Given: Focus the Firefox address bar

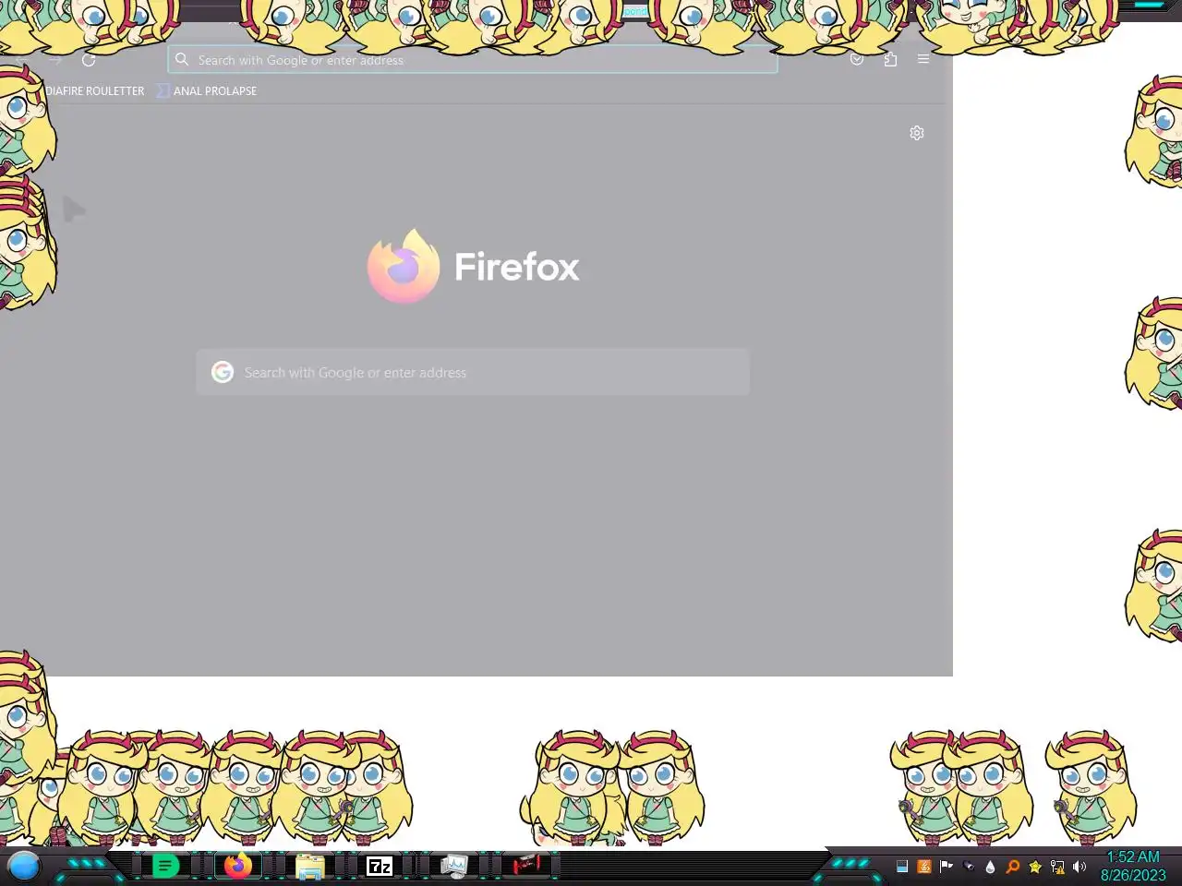Looking at the screenshot, I should coord(473,60).
